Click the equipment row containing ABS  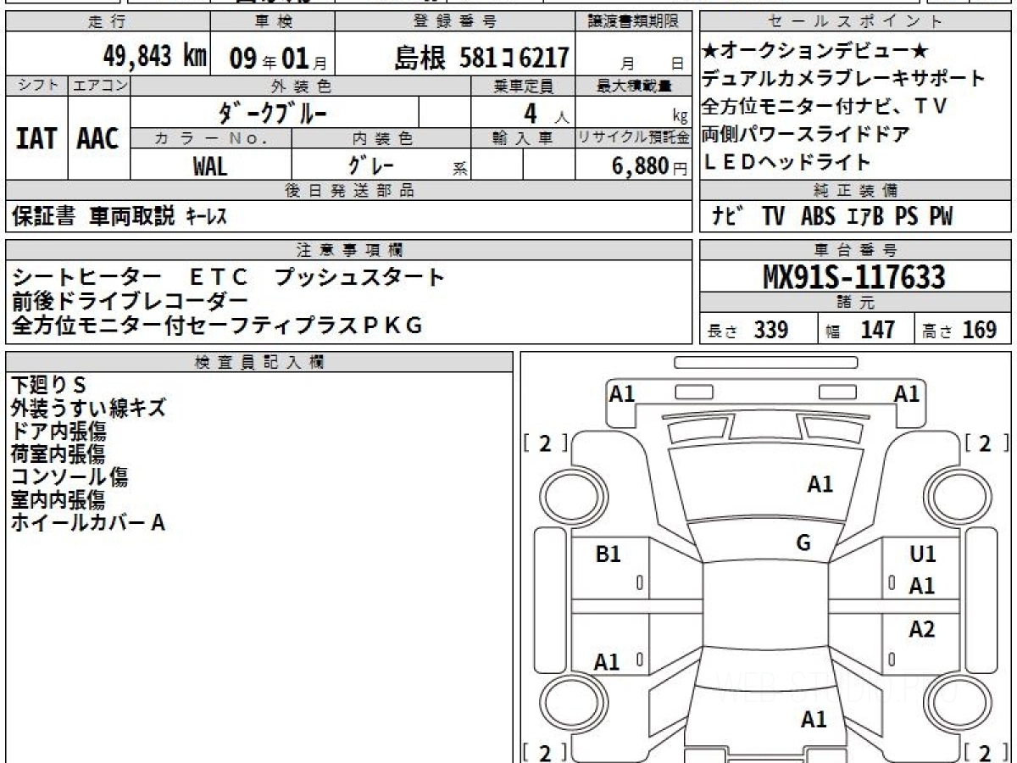click(x=856, y=216)
